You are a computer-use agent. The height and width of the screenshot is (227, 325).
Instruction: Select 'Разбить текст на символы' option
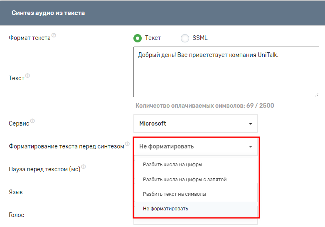coord(175,194)
